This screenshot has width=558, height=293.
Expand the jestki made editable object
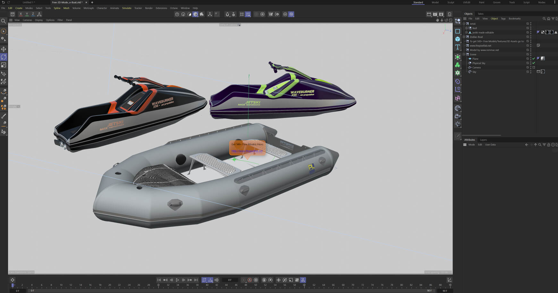[x=466, y=33]
